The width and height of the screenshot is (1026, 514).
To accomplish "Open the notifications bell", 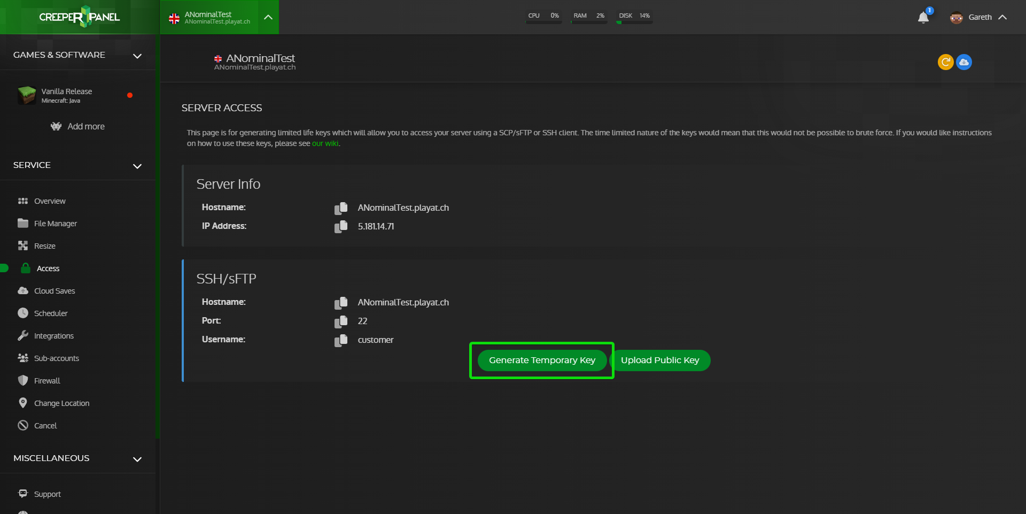I will [923, 18].
